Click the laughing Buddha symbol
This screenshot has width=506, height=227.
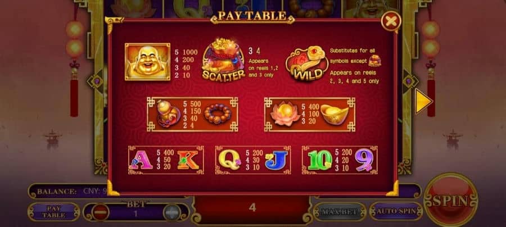[147, 62]
